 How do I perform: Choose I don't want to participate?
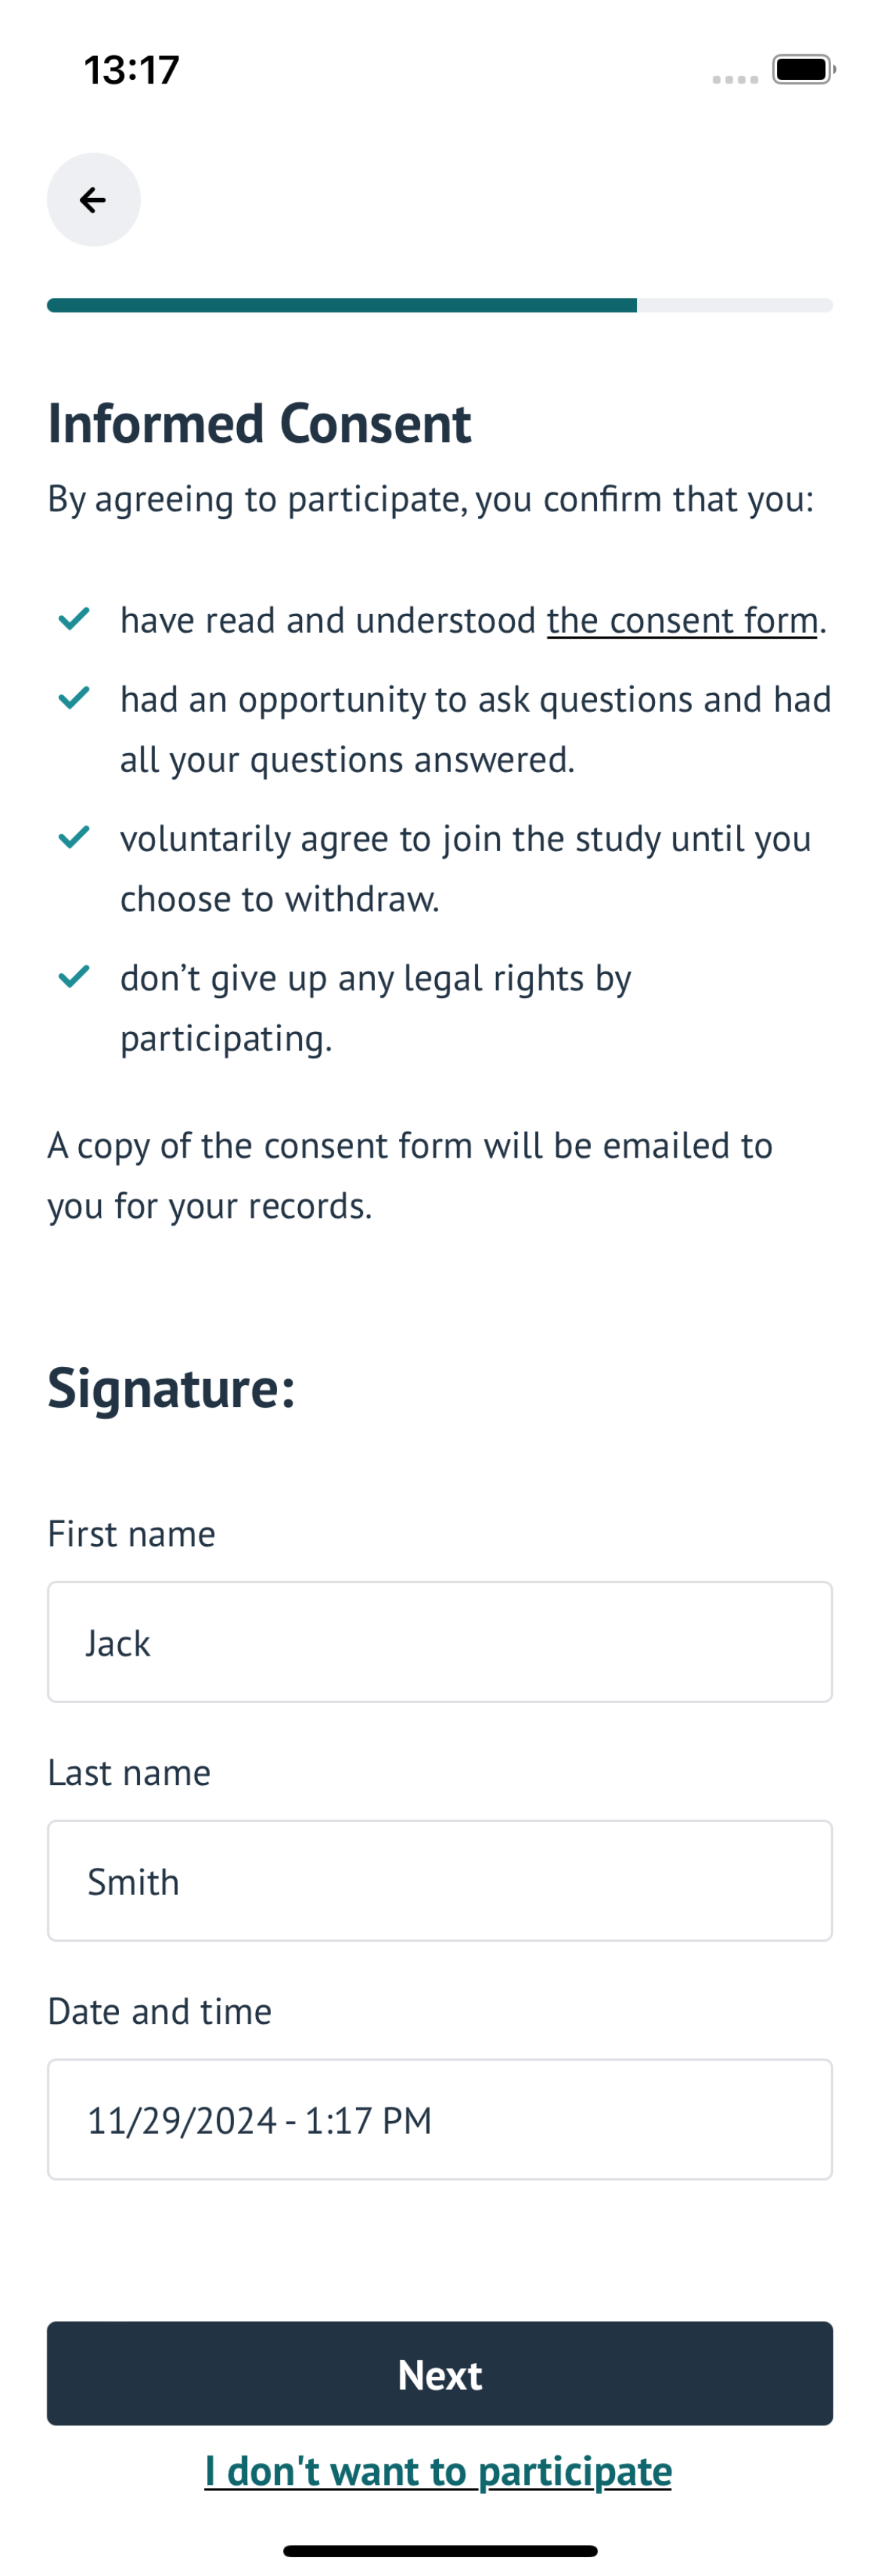[439, 2471]
